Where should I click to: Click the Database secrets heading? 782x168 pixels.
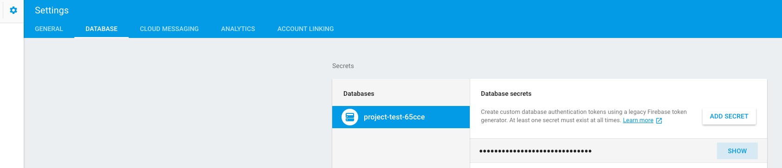[506, 93]
